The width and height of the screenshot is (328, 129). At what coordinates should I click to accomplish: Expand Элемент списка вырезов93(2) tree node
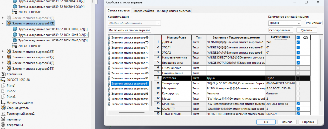pyautogui.click(x=3, y=57)
